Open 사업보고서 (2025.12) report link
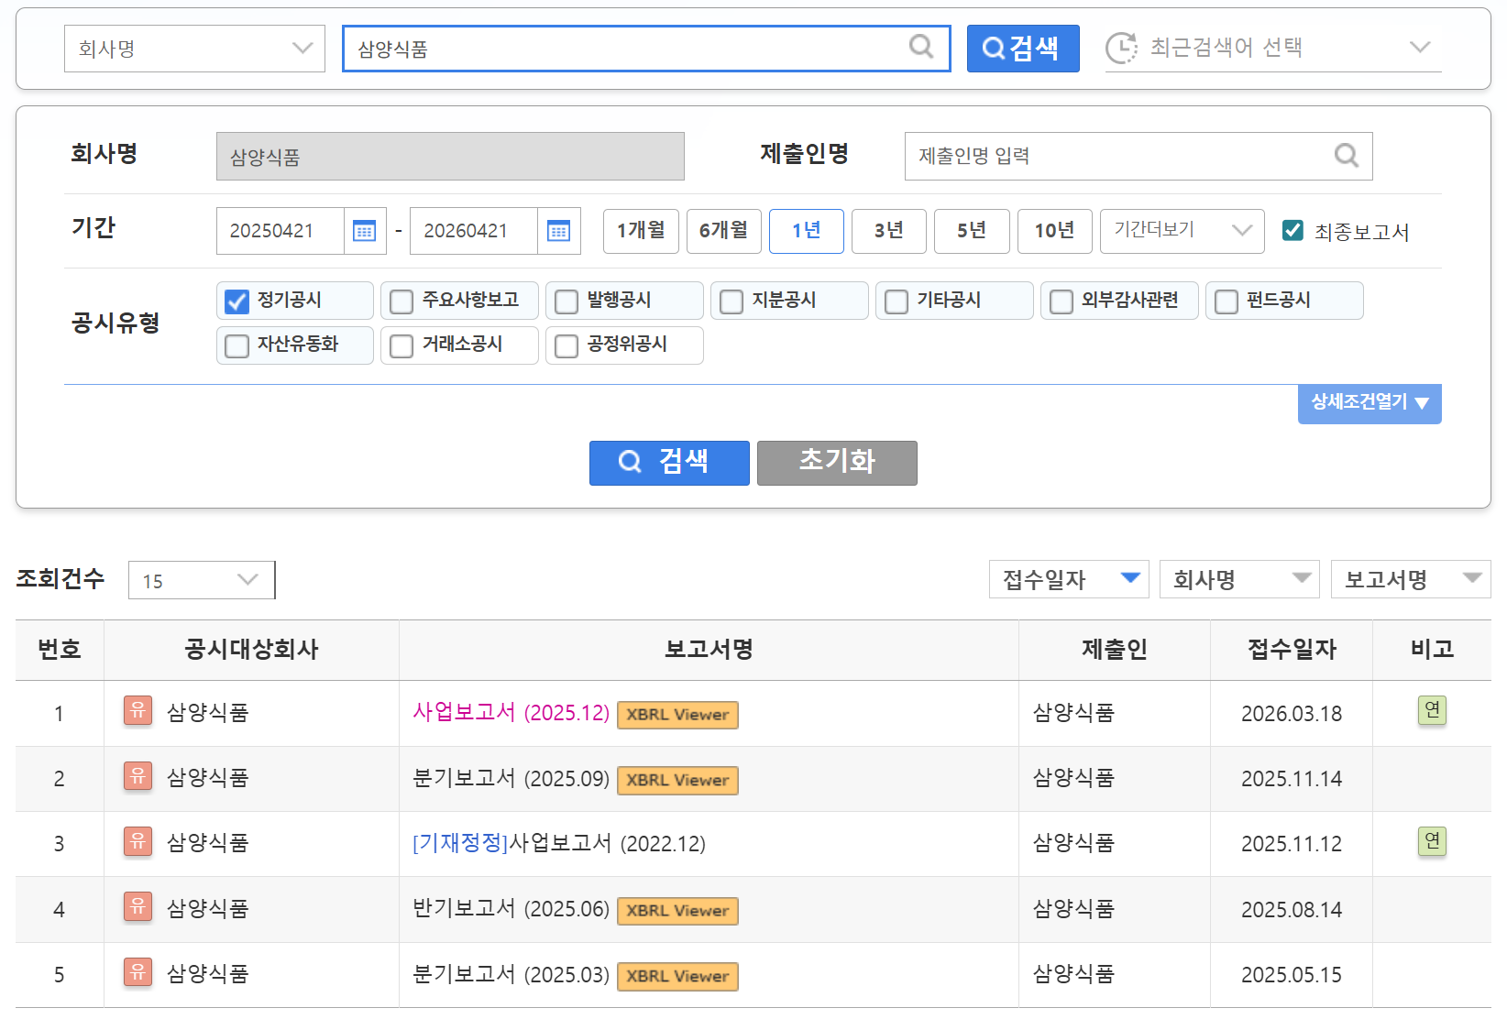This screenshot has height=1019, width=1507. pos(511,713)
